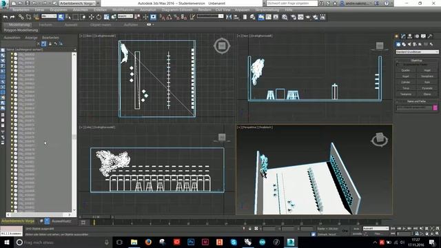Click the Unlink Selection tool
Screen dimensions: 441x248
pyautogui.click(x=28, y=17)
